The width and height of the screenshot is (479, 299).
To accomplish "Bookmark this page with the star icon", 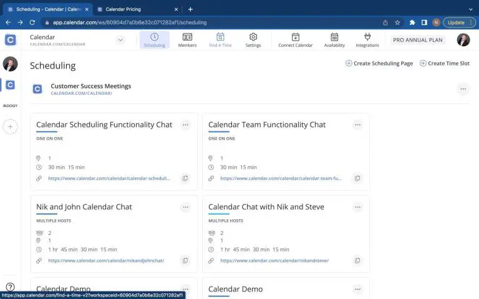I will click(397, 22).
